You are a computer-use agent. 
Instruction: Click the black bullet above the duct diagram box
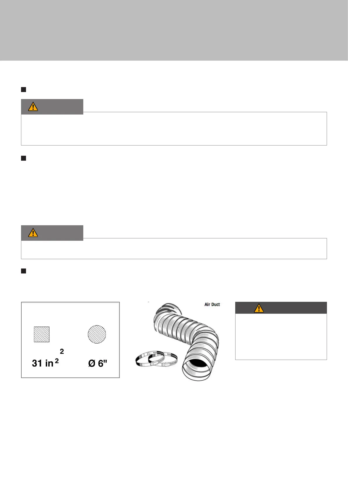coord(24,271)
